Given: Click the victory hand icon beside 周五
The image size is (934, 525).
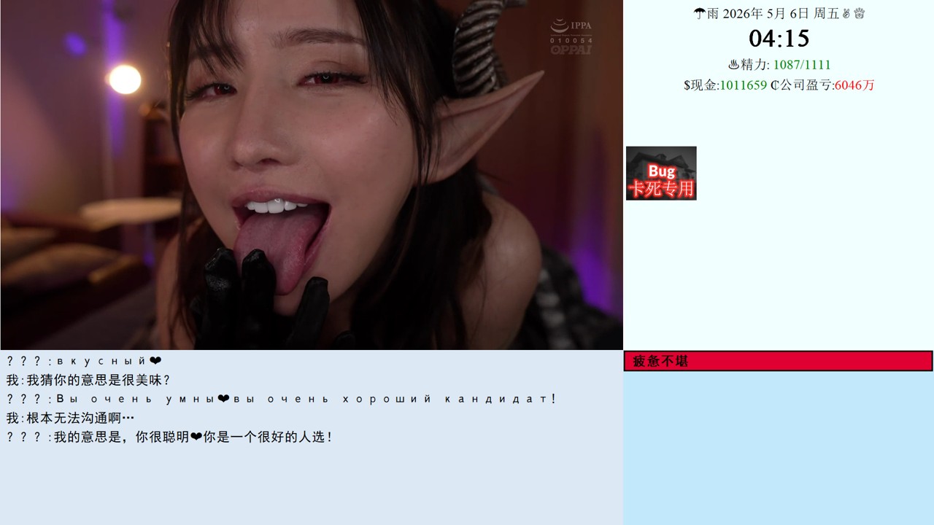Looking at the screenshot, I should tap(847, 13).
